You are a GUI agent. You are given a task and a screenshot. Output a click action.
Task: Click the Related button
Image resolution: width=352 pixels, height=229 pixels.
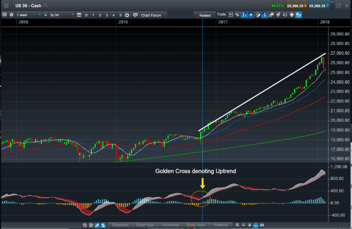pos(205,15)
